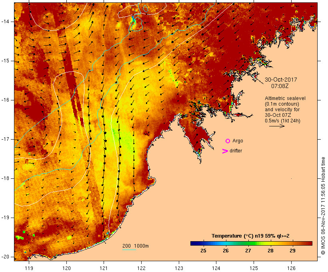
Task: Click the 'Argo' legend label
Action: pos(238,141)
